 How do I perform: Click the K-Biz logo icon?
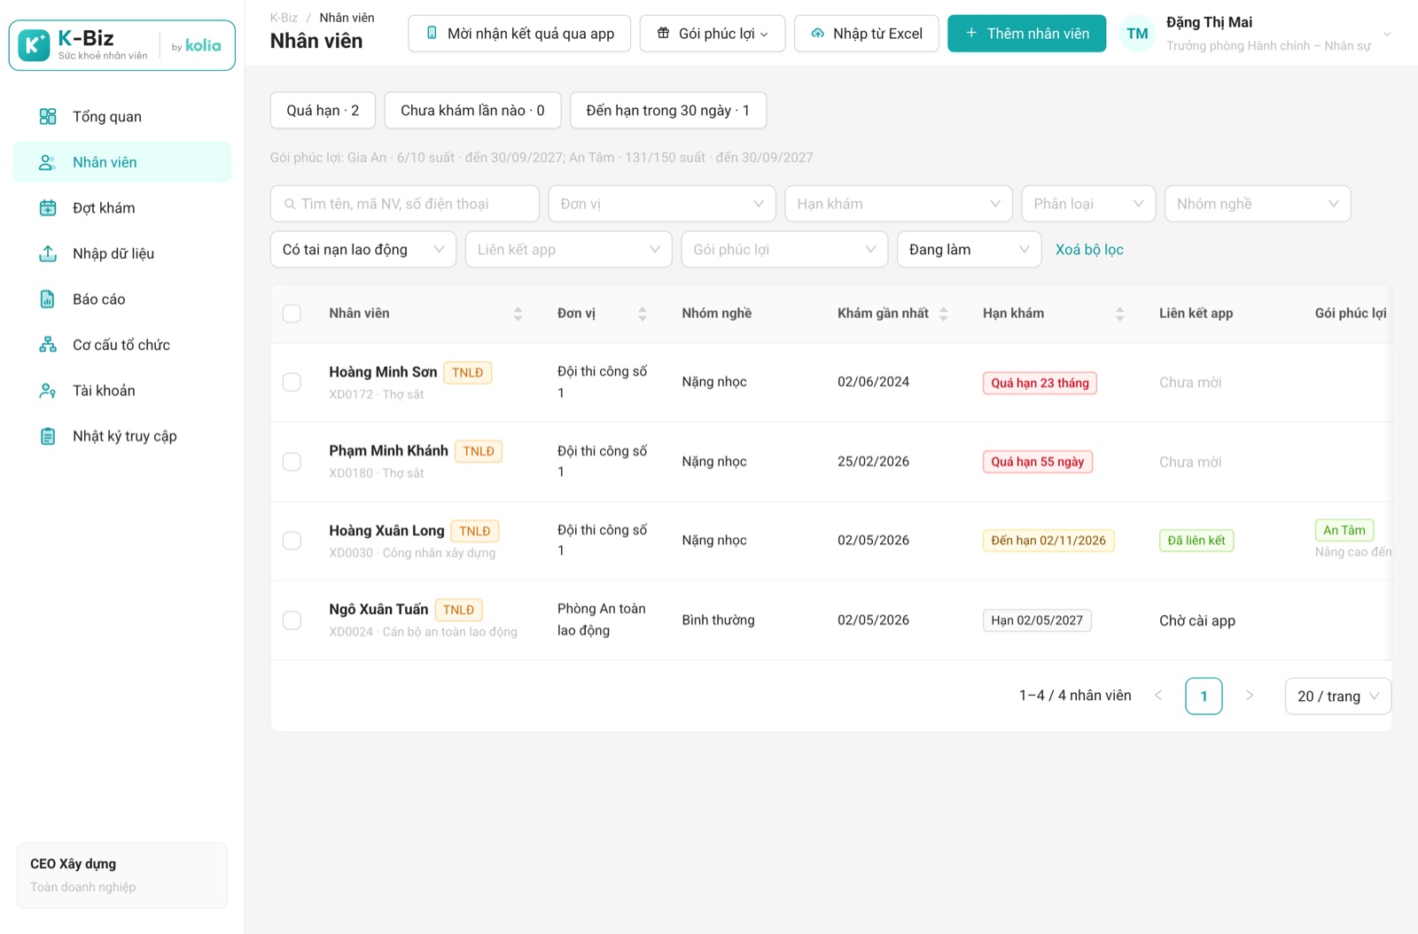coord(34,44)
